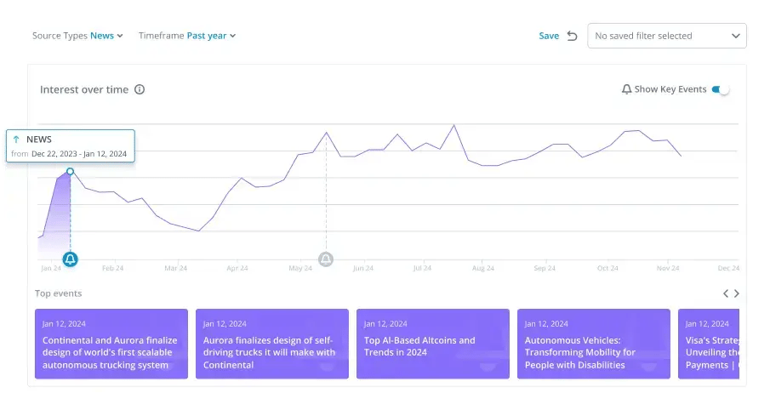Click the Save filter link

549,36
